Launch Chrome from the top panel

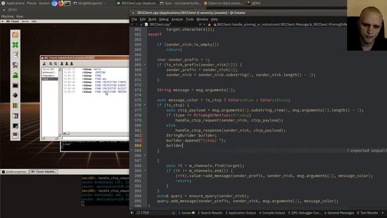(x=54, y=3)
